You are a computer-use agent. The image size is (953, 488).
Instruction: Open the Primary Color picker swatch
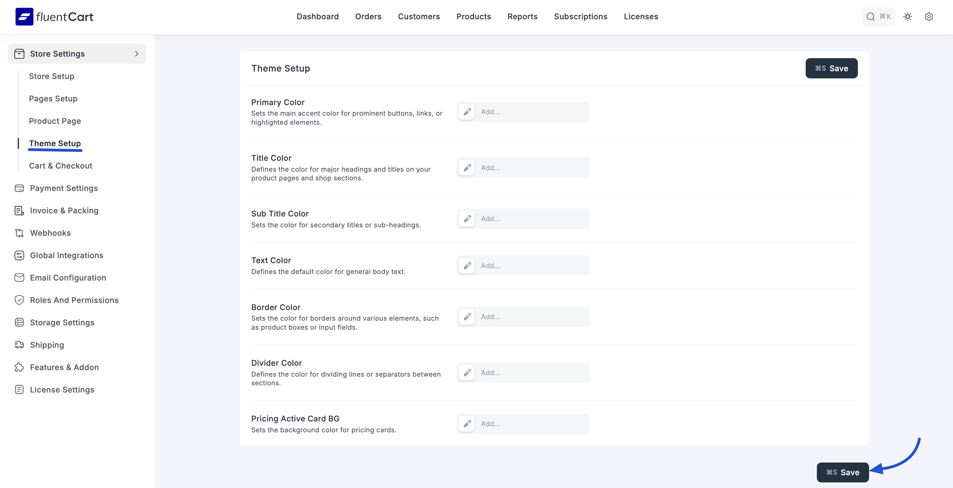click(467, 112)
